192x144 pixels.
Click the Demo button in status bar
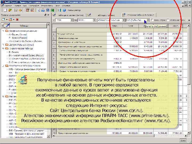183,141
